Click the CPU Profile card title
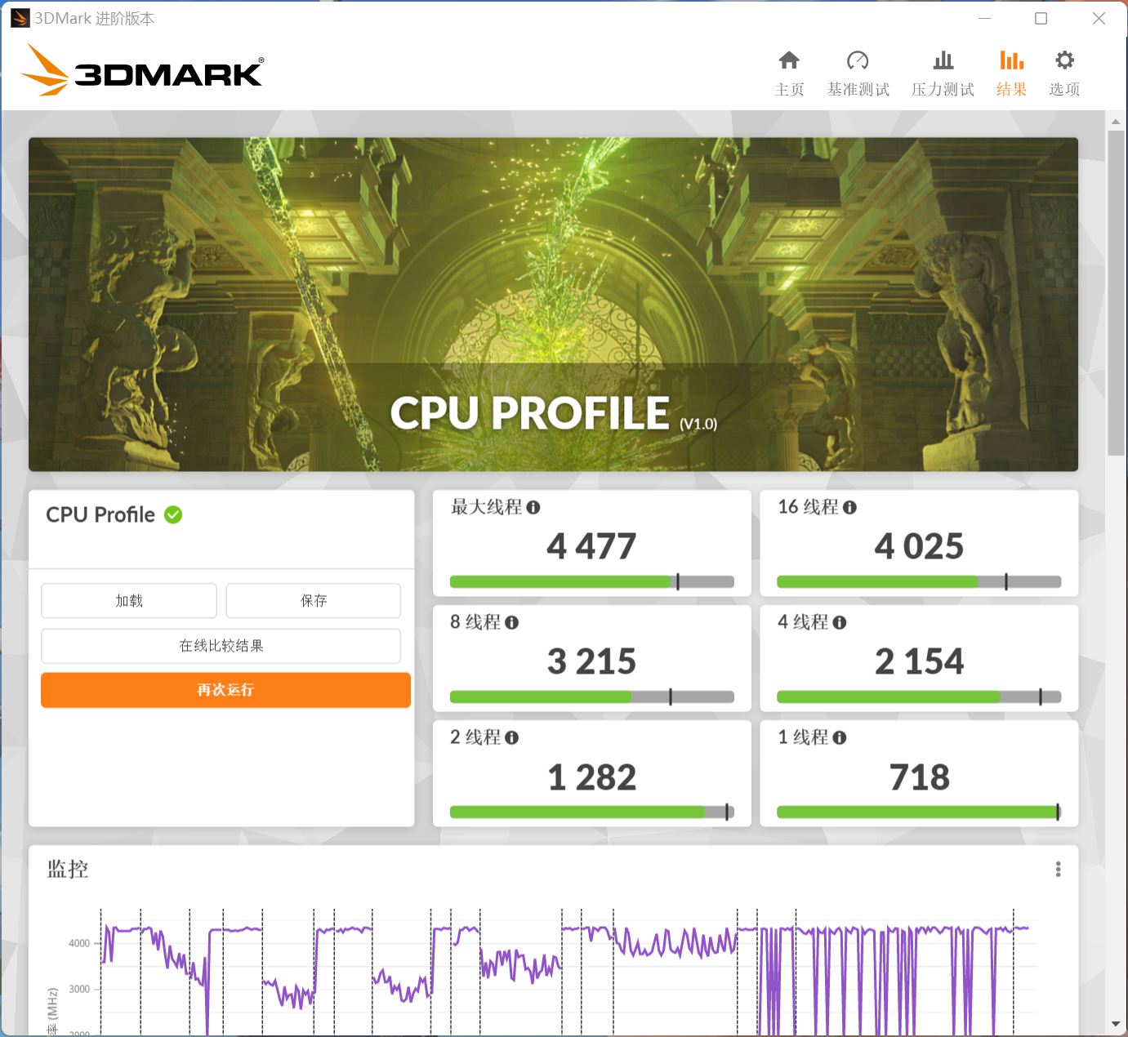The image size is (1128, 1037). (x=100, y=515)
